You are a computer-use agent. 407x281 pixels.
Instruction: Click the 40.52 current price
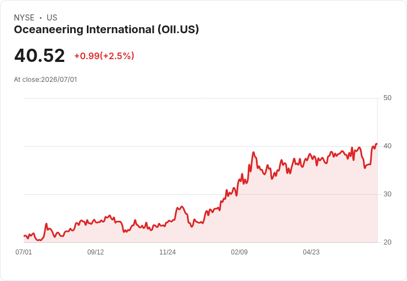coord(39,55)
